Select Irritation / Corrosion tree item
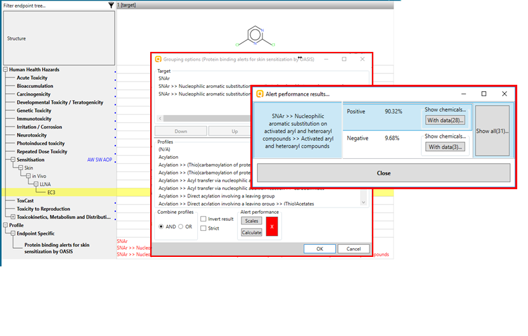The image size is (528, 336). point(39,127)
